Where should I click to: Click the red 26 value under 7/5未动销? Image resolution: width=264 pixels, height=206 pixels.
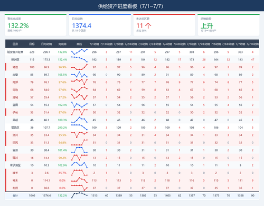(x=204, y=60)
